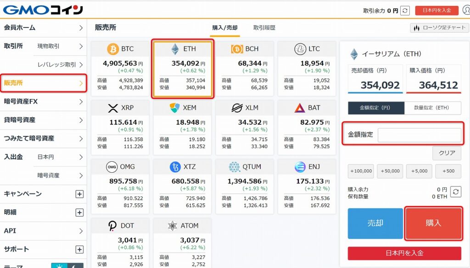Open the API sidebar item
This screenshot has width=470, height=268.
coord(44,231)
